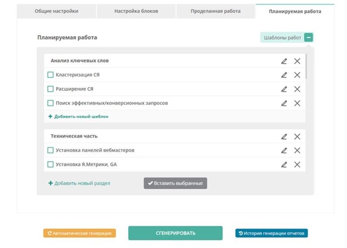This screenshot has height=248, width=347.
Task: Click edit pencil for Кластеризация СЯ
Action: [284, 75]
